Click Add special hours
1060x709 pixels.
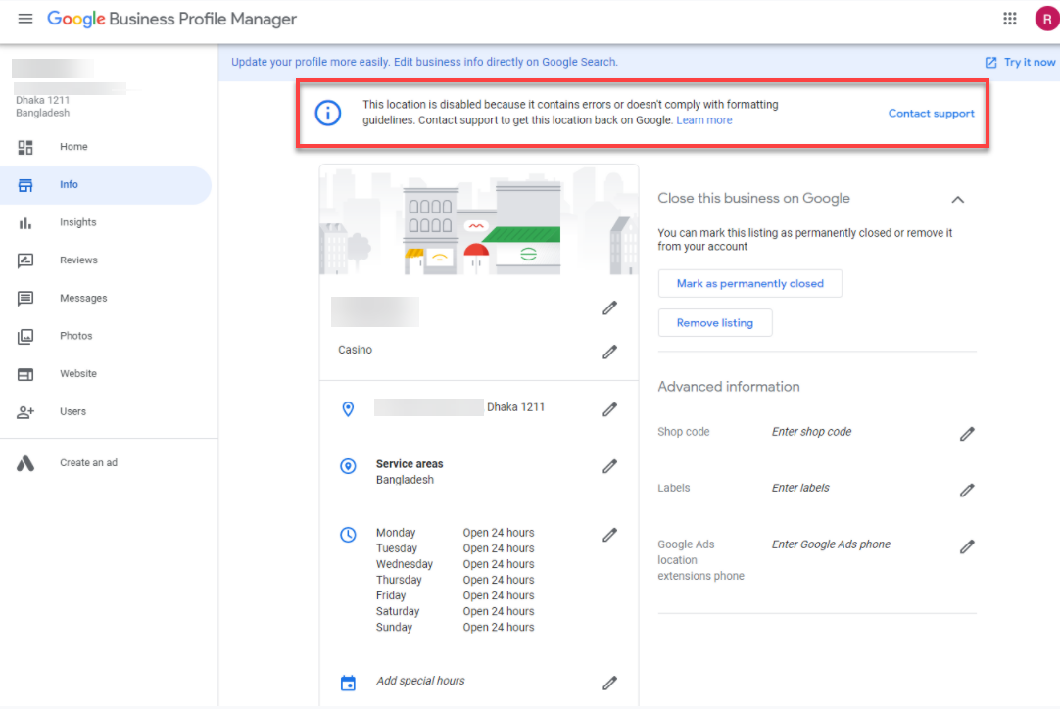point(420,681)
